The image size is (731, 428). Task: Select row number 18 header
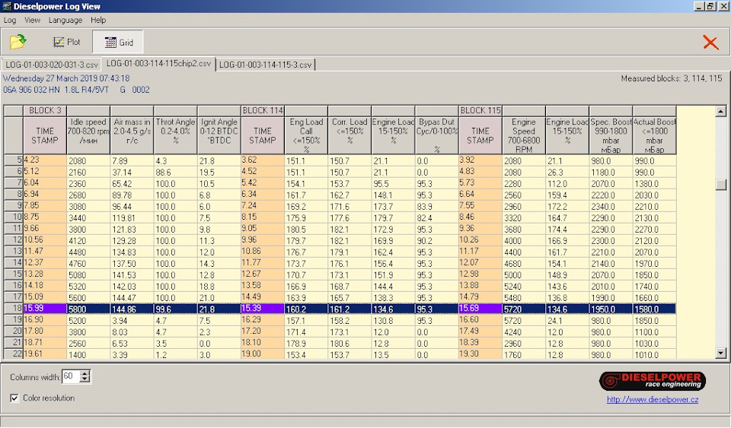point(14,309)
